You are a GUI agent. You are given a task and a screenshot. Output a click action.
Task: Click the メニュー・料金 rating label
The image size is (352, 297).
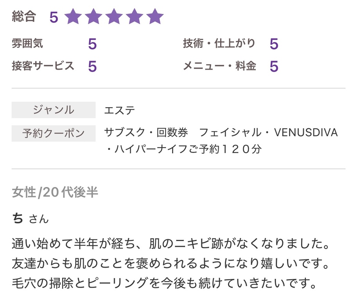tap(219, 66)
